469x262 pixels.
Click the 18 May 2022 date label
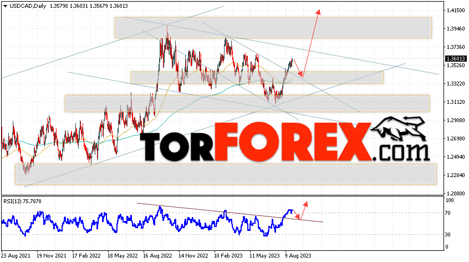[x=123, y=256]
